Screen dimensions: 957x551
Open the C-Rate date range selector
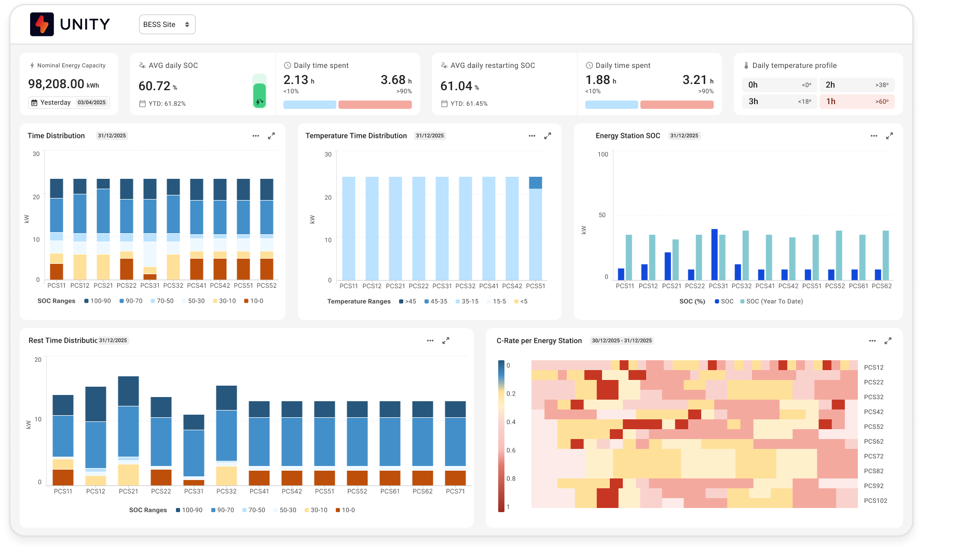coord(622,341)
